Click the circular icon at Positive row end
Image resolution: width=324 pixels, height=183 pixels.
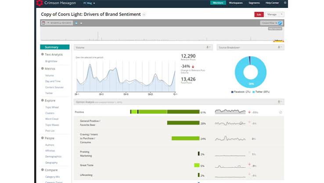coord(281,112)
